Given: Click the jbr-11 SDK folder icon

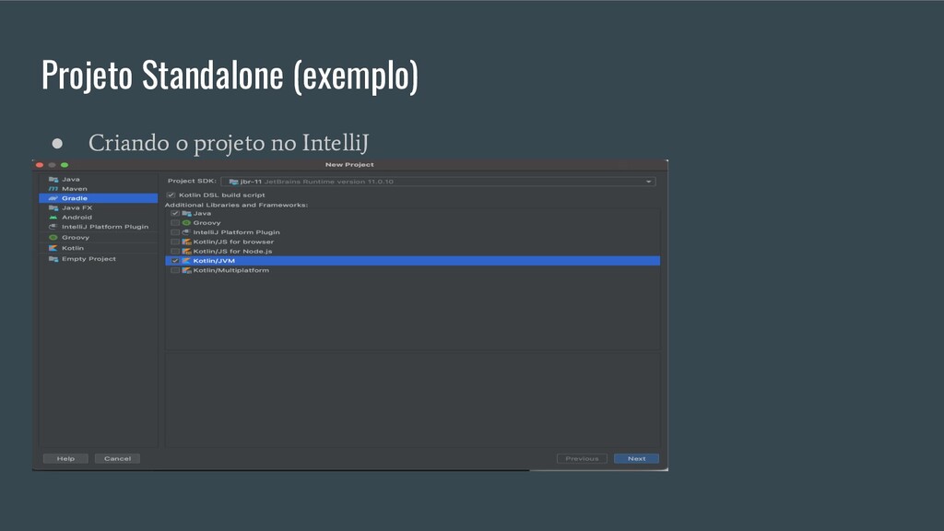Looking at the screenshot, I should tap(233, 182).
